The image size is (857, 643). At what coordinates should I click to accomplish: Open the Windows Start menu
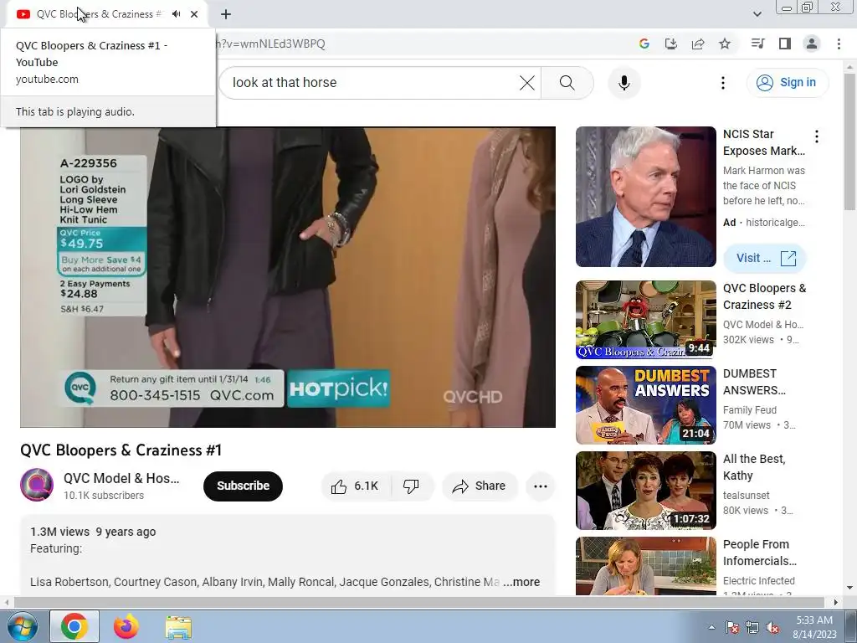point(22,626)
